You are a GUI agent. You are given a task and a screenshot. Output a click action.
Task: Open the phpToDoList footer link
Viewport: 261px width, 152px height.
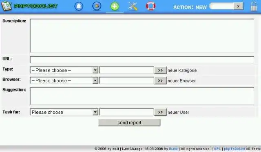click(234, 149)
